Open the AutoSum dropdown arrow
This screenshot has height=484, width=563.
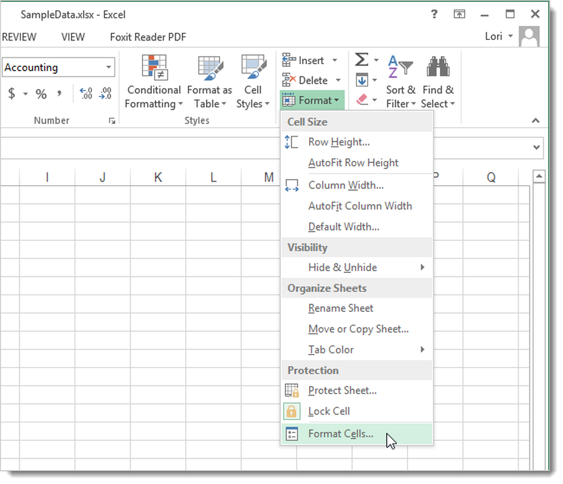click(376, 60)
